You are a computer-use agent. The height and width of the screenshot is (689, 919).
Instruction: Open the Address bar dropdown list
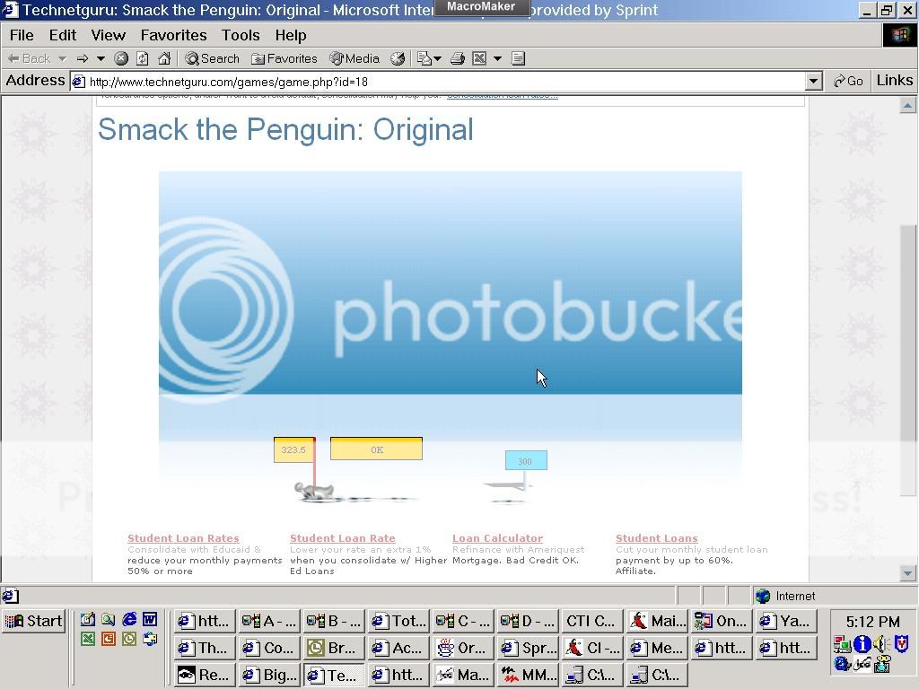coord(813,82)
